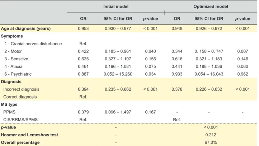The image size is (259, 146).
Task: Click the 0.146 p-value
Action: coord(242,59)
